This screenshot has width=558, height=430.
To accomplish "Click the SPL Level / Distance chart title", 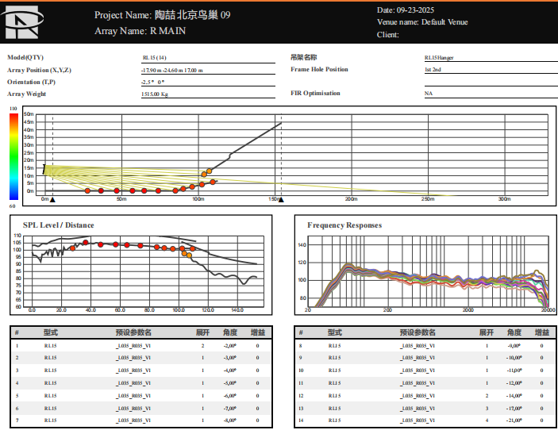I will pos(59,225).
